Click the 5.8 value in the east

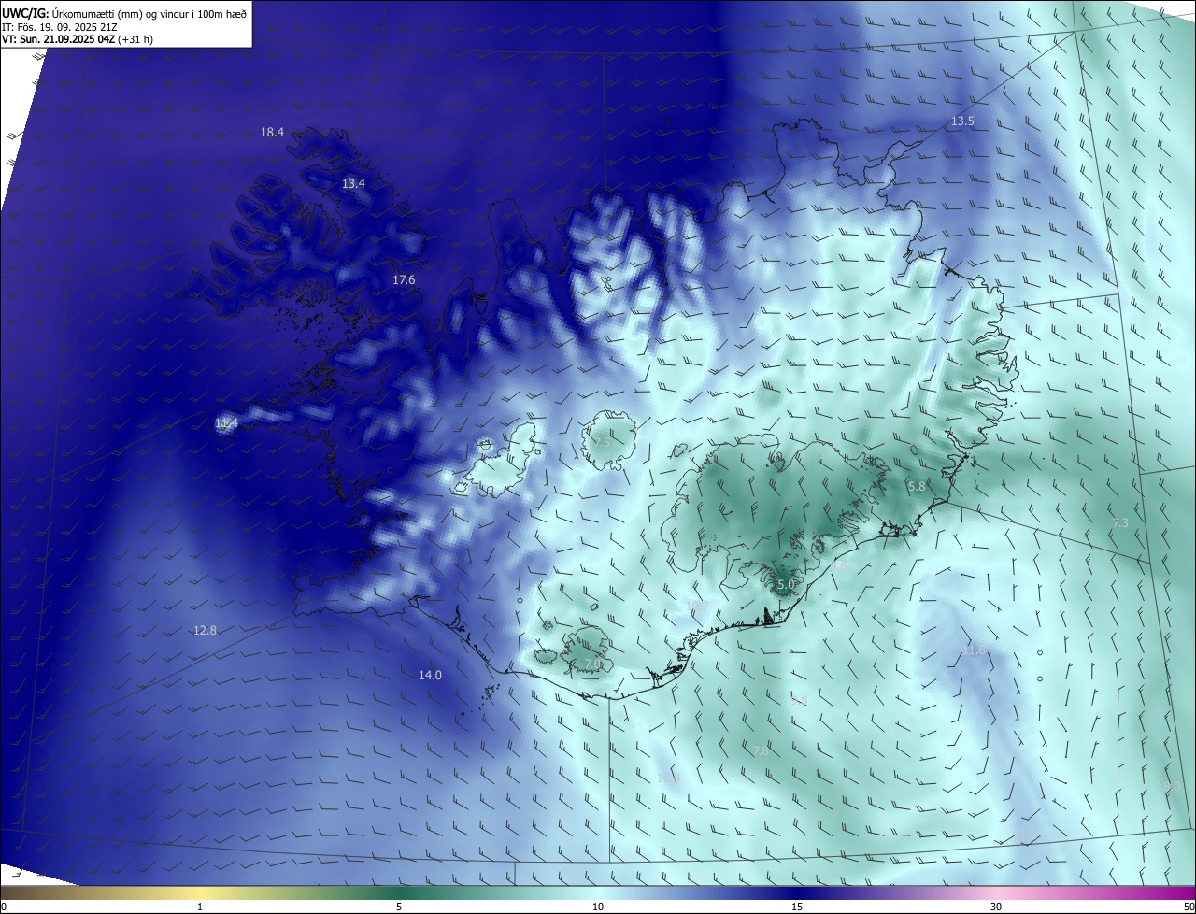pos(917,487)
